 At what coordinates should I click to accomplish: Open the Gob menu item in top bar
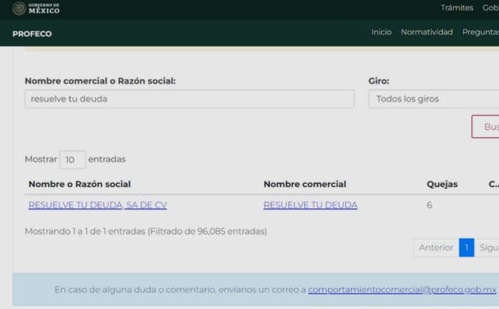tap(490, 8)
